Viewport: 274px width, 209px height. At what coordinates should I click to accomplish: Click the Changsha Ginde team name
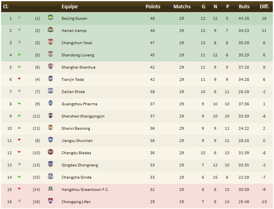click(x=76, y=177)
